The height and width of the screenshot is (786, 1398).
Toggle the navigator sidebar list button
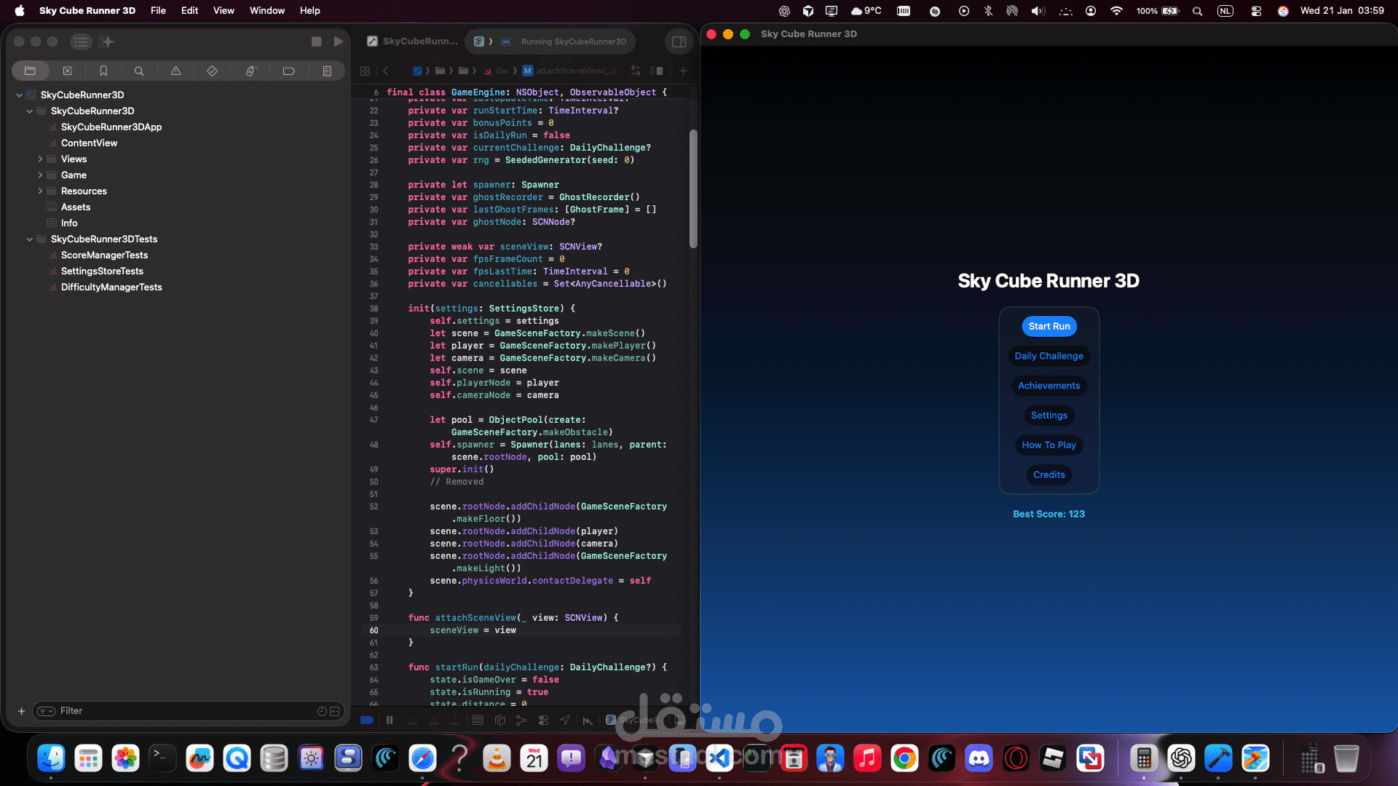point(81,41)
